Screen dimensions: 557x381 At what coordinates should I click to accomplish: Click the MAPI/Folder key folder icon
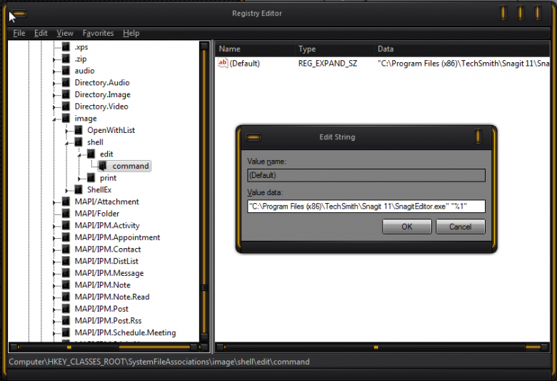coord(66,214)
